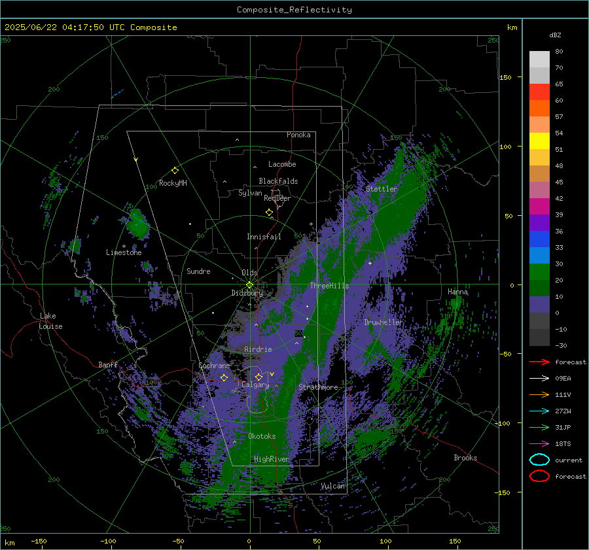Click the Banff label on the map
589x550 pixels.
(108, 364)
